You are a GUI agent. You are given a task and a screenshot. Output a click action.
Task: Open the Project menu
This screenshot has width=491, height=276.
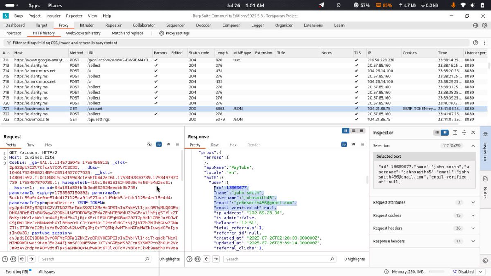(34, 16)
